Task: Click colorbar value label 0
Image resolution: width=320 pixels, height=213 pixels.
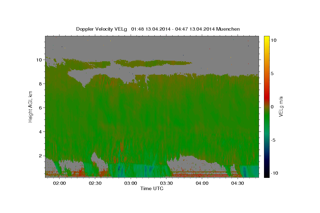Action: tap(272, 106)
